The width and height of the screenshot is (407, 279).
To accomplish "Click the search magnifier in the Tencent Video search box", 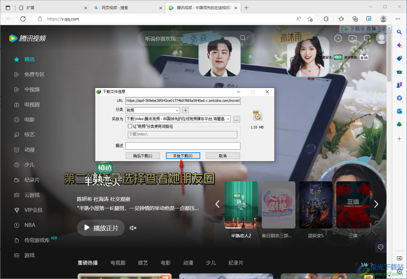I will coord(243,38).
